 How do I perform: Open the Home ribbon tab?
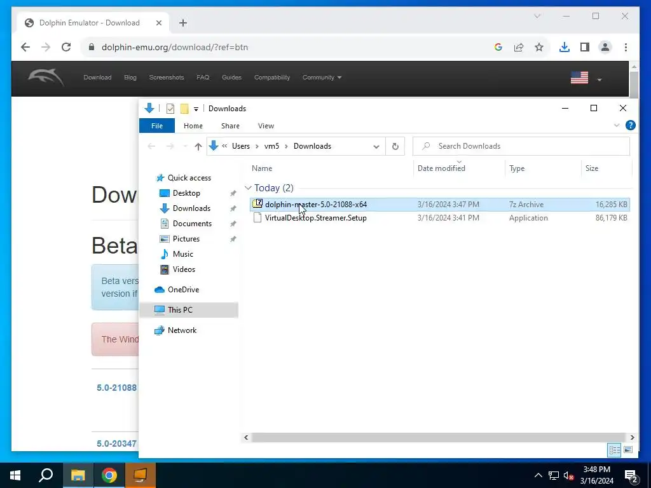[193, 126]
